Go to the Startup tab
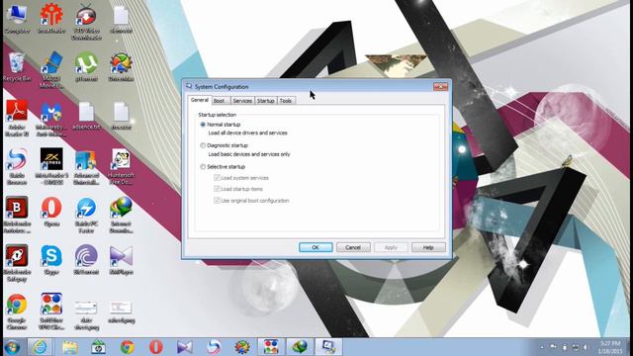633x356 pixels. pos(266,101)
